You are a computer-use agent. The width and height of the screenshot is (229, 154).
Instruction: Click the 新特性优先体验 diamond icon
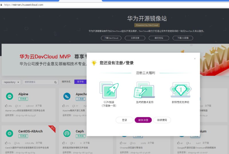click(181, 90)
